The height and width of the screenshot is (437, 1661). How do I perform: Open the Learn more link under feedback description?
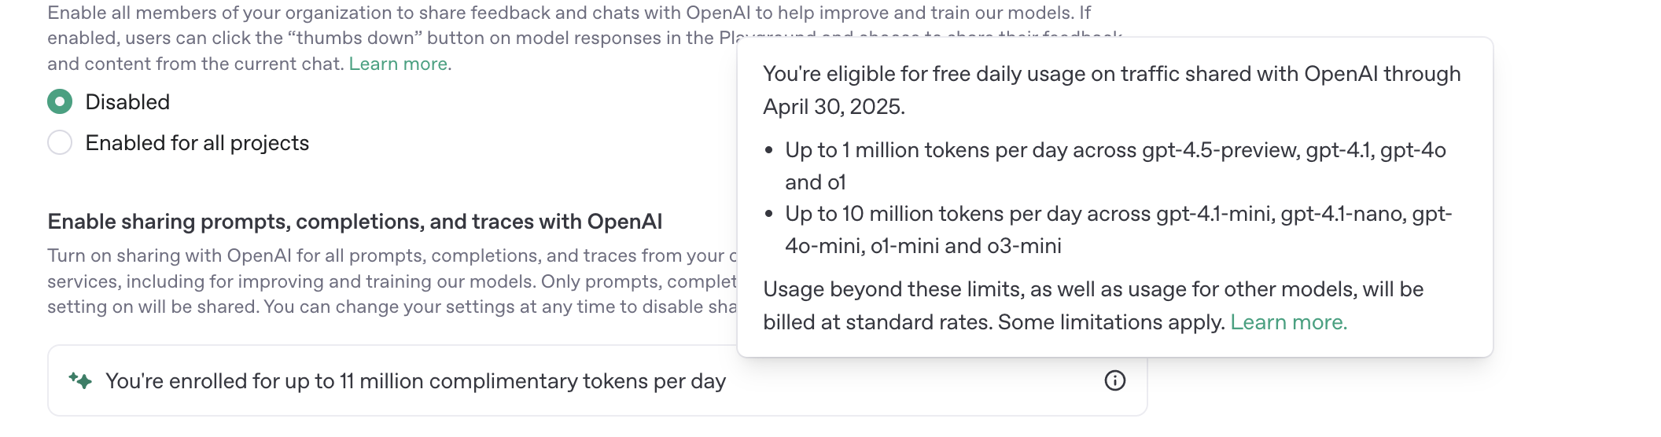coord(400,64)
